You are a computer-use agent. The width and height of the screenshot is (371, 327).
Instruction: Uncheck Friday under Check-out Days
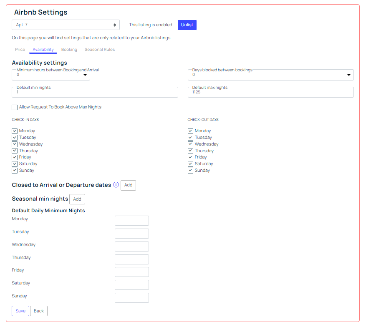tap(190, 157)
